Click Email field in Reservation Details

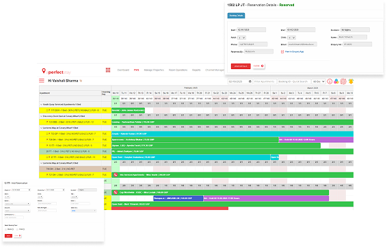pos(302,44)
